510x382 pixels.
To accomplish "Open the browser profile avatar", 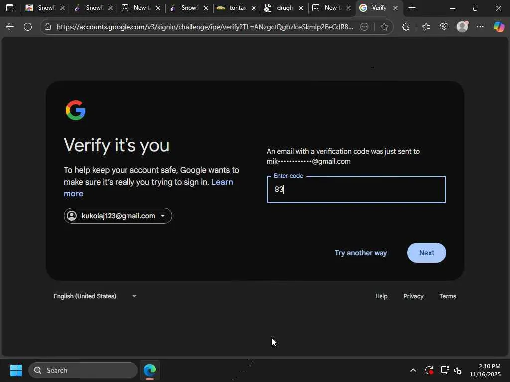I will tap(462, 27).
